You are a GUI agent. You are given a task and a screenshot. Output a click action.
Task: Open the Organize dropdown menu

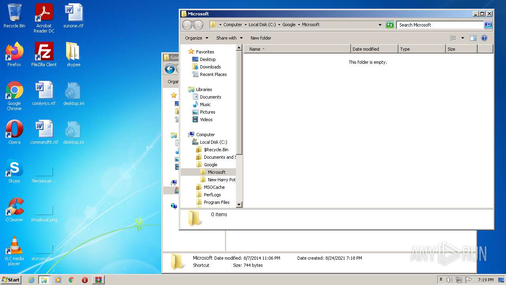pos(196,38)
